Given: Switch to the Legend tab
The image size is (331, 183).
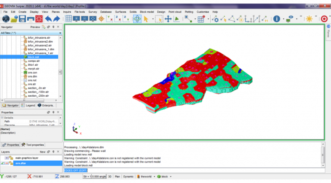Looking at the screenshot, I should (x=29, y=105).
